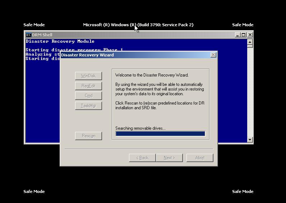Image resolution: width=286 pixels, height=203 pixels.
Task: Minimize the DRM Shell window
Action: (237, 34)
